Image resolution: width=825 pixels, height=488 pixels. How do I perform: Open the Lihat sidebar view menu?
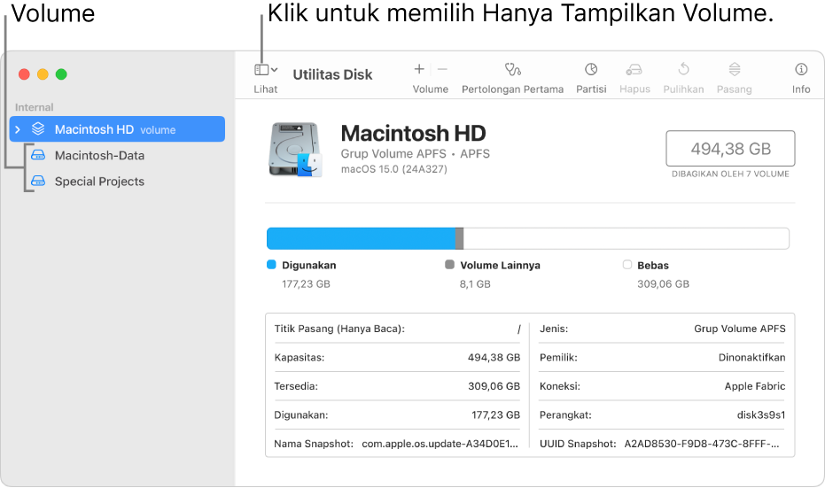266,69
